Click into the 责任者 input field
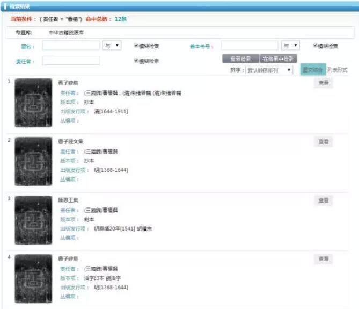Viewport: 359px width, 309px height. coord(71,61)
